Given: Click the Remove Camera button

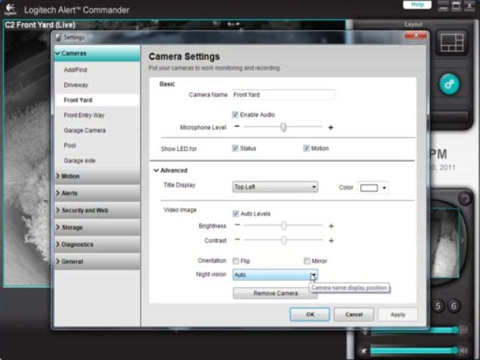Looking at the screenshot, I should coord(275,293).
